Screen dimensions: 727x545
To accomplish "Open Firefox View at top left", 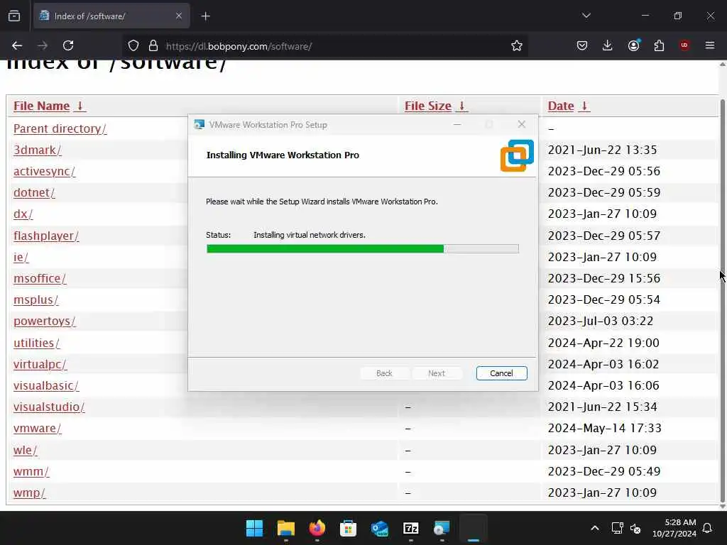I will (x=14, y=16).
